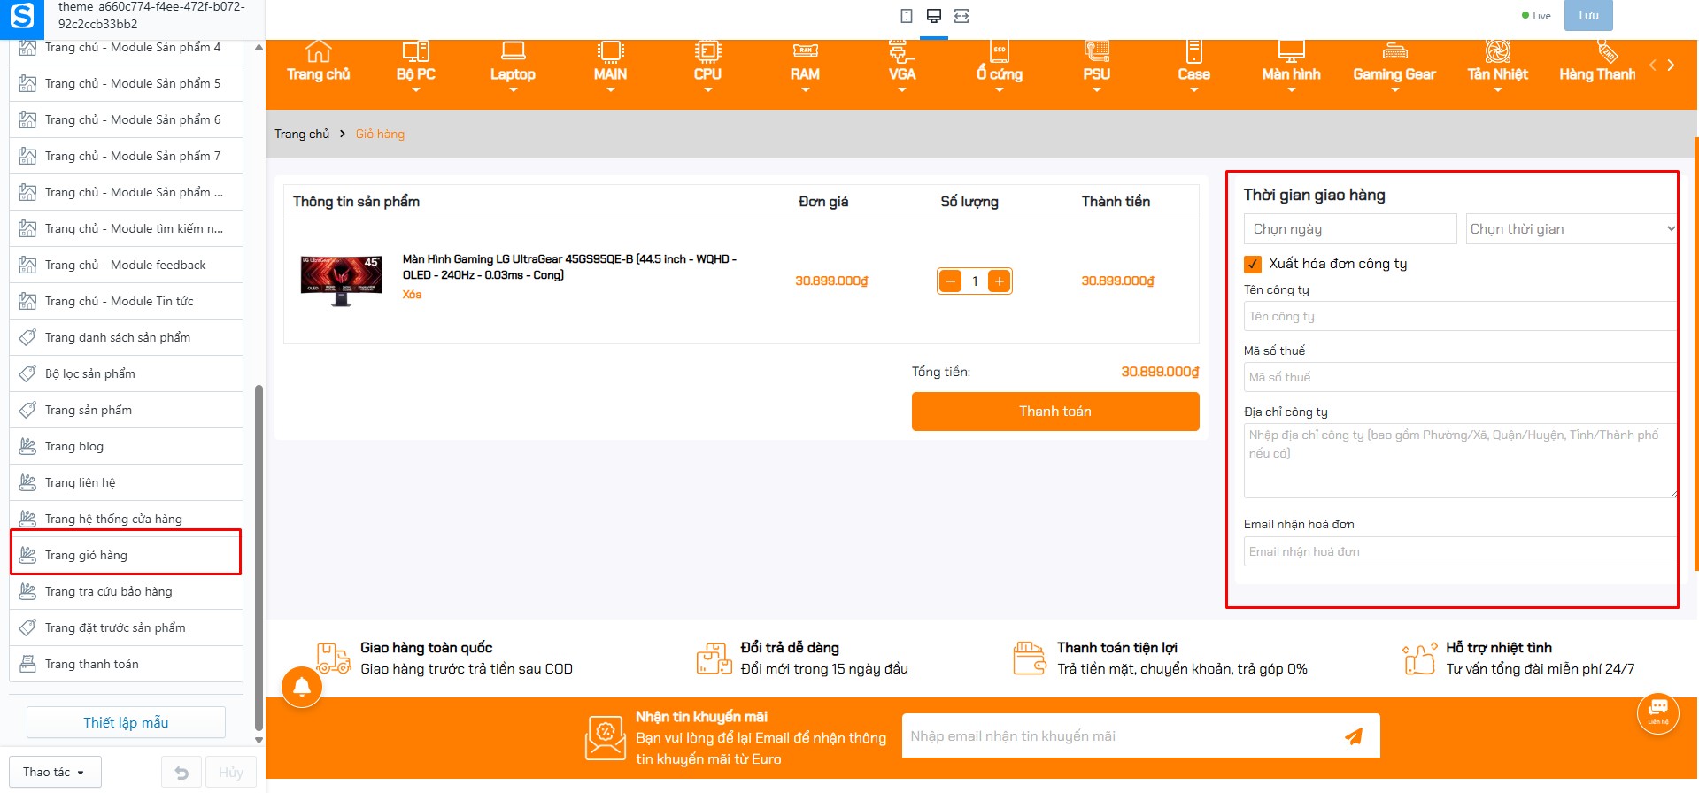Click the Email nhận hoá đơn input
Viewport: 1699px width, 793px height.
pyautogui.click(x=1461, y=552)
